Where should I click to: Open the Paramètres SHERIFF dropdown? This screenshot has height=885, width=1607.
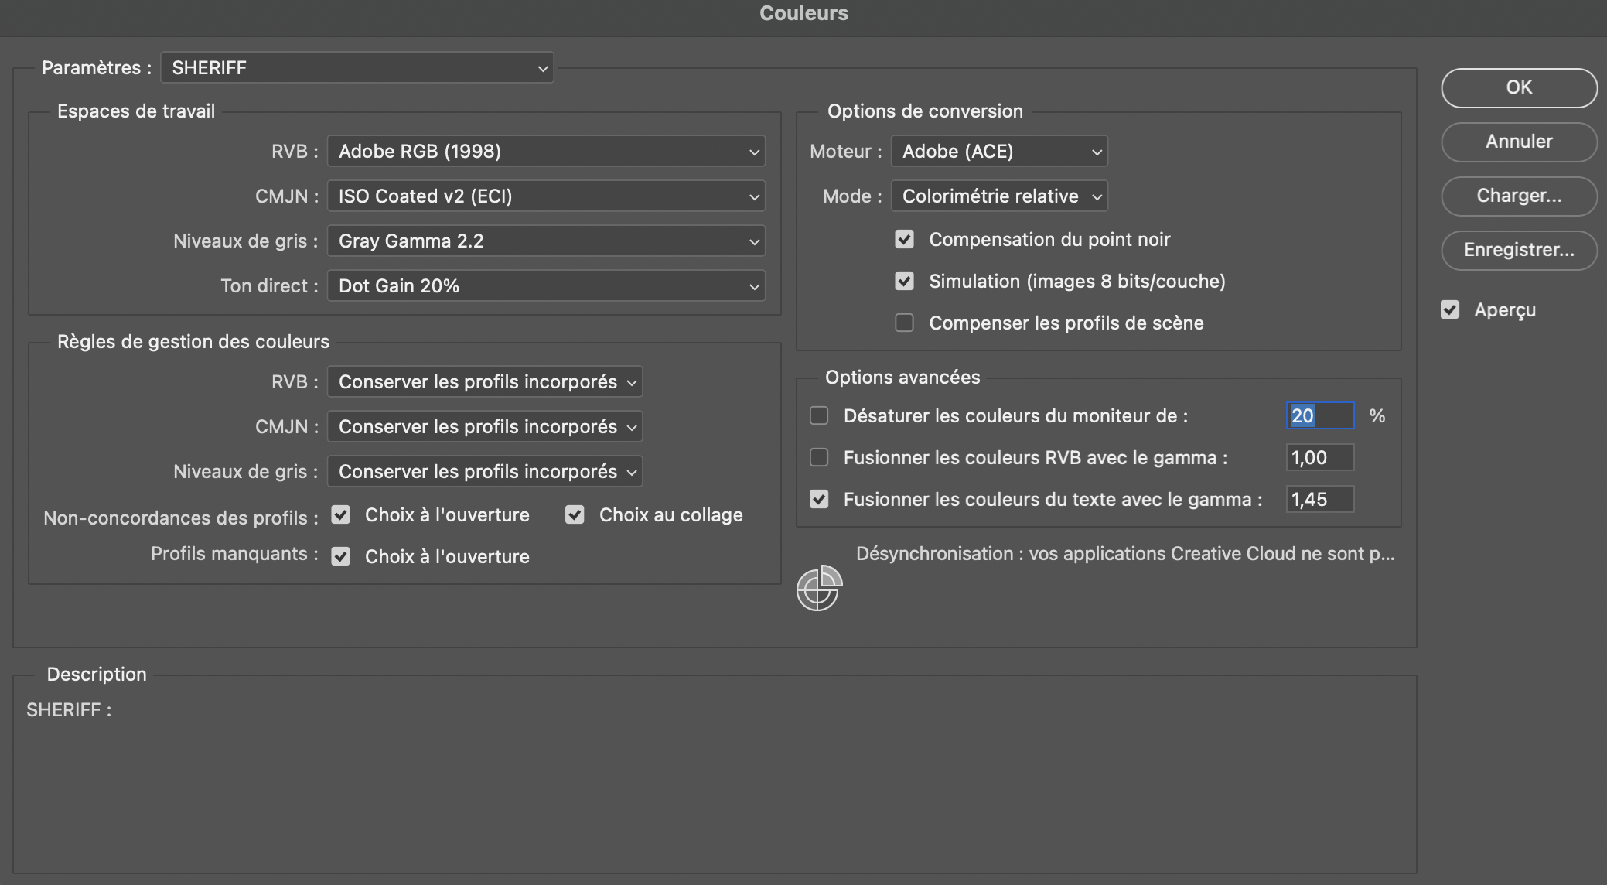pyautogui.click(x=356, y=67)
